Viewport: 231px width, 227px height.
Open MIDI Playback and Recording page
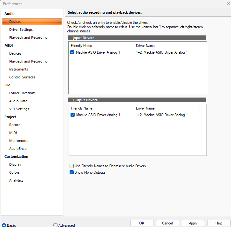point(28,61)
